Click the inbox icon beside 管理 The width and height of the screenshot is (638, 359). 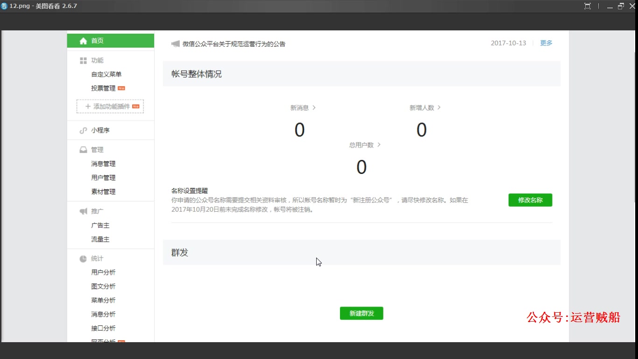[83, 150]
